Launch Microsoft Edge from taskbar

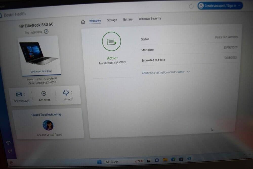coord(173,159)
